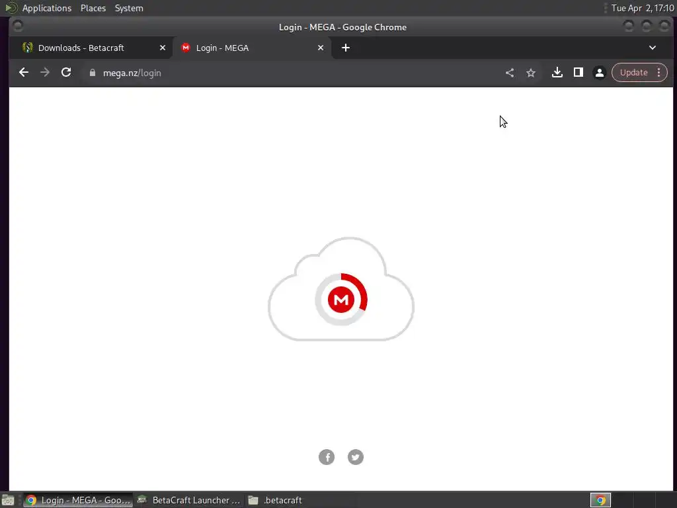Open Chrome downloads tray icon

(557, 73)
